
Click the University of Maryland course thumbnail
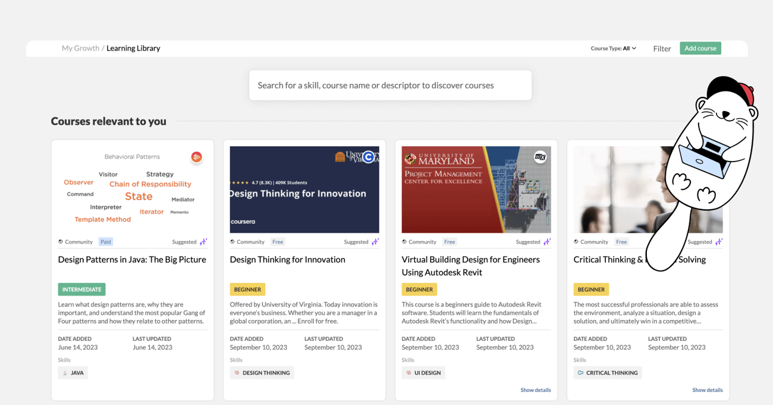476,189
